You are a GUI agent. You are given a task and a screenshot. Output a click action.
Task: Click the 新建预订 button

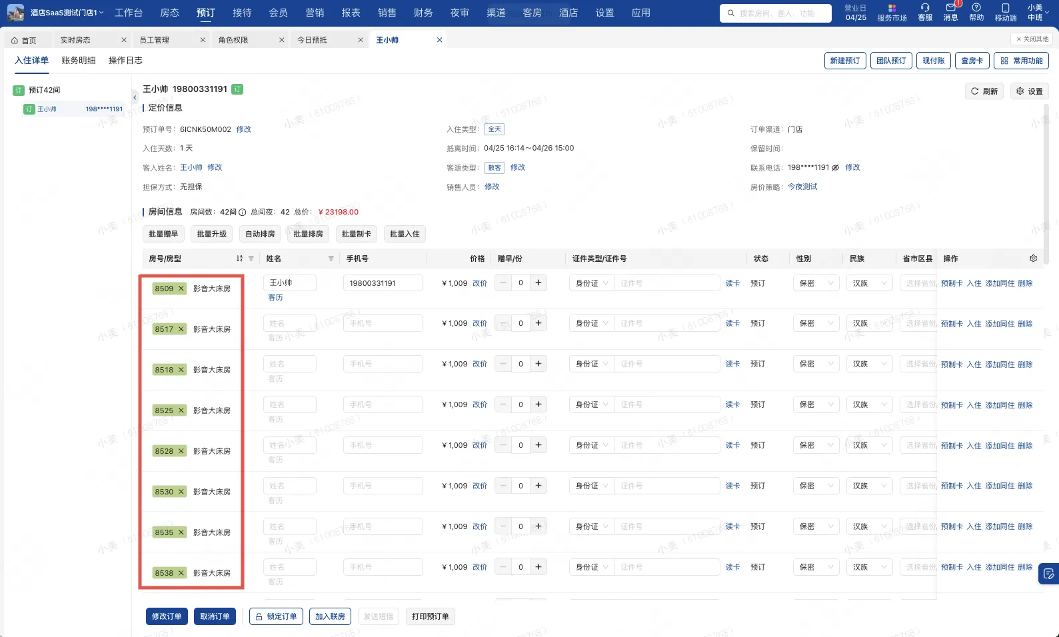845,61
